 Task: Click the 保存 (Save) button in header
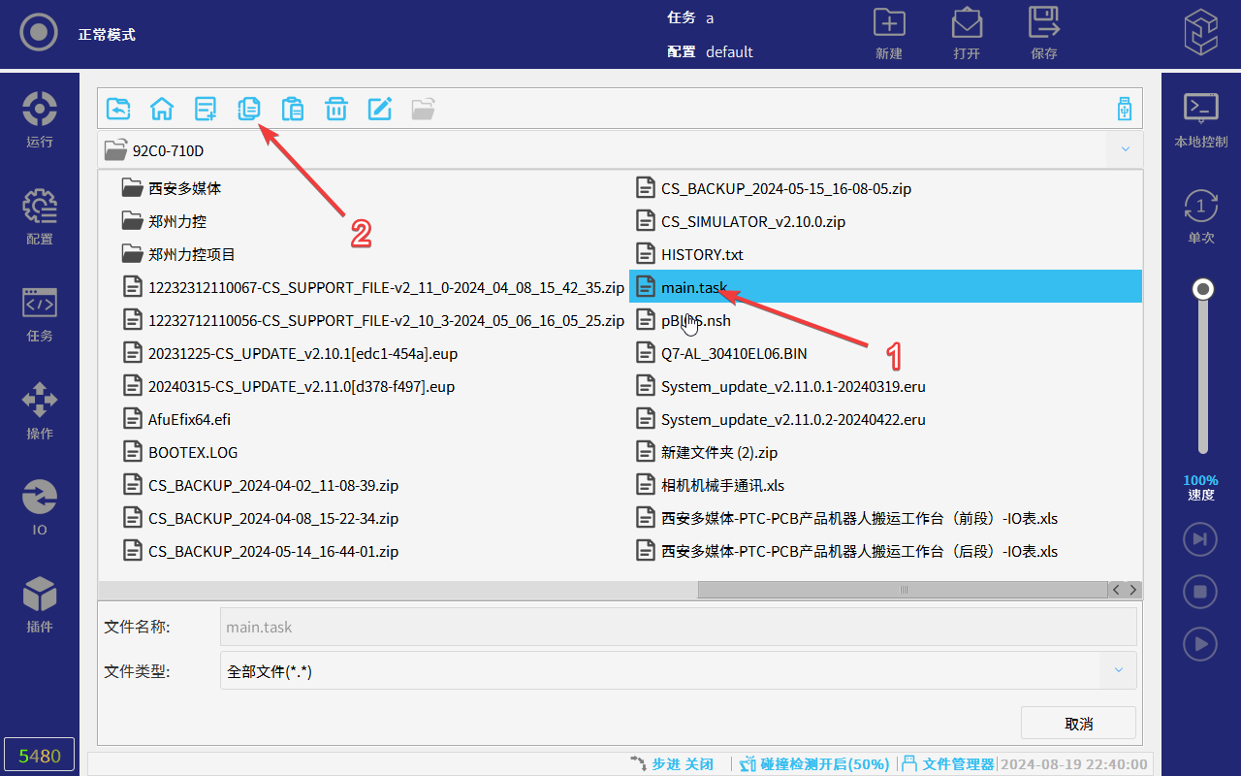click(1044, 34)
